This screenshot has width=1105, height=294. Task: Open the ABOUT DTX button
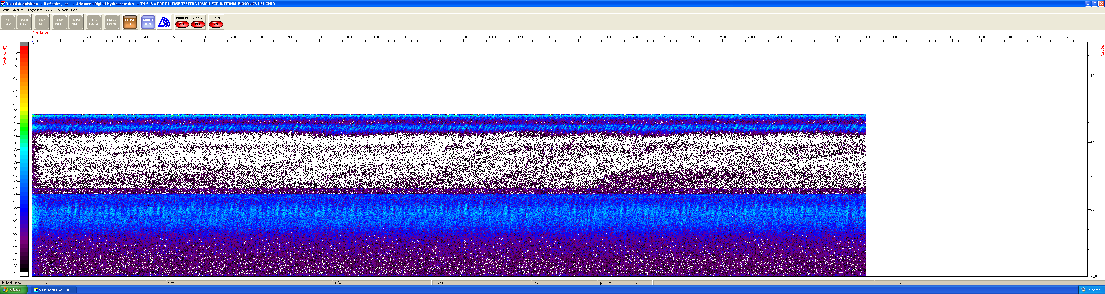(148, 22)
